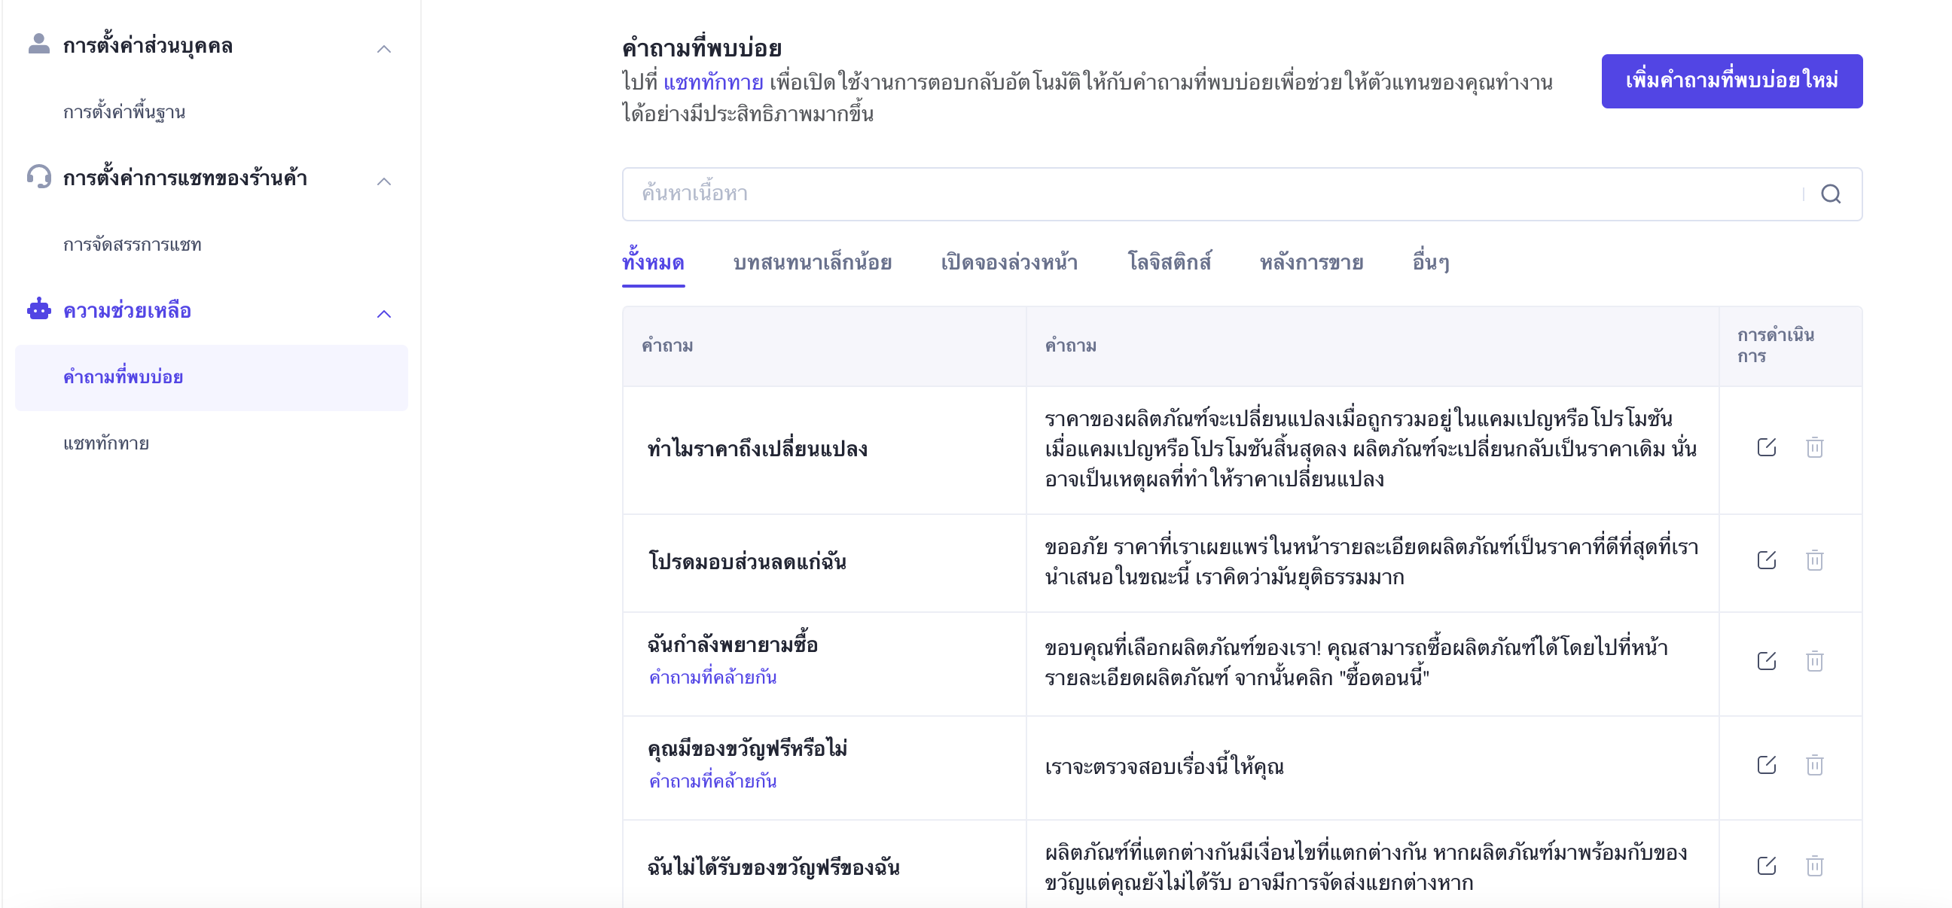Switch to the หลังการขาย tab
1952x908 pixels.
click(x=1311, y=263)
